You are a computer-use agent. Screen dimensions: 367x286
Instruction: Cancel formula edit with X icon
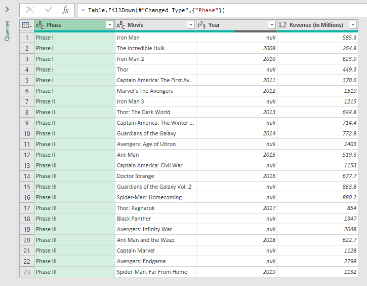[x=30, y=10]
